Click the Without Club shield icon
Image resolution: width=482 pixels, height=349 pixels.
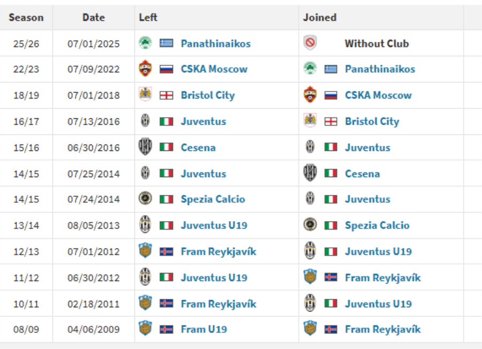pyautogui.click(x=310, y=43)
